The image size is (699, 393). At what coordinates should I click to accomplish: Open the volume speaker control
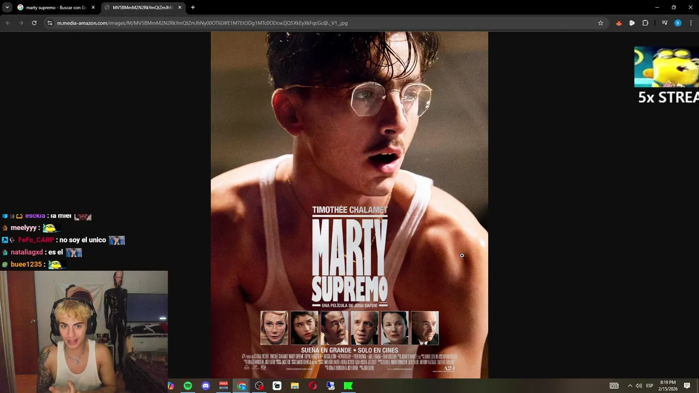point(639,386)
